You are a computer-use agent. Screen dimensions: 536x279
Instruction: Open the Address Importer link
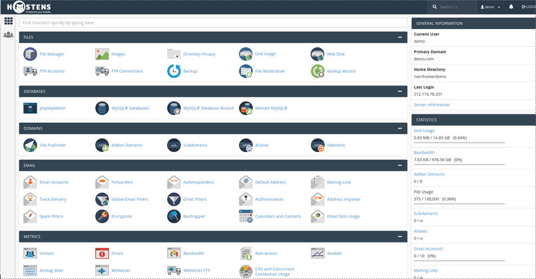pyautogui.click(x=343, y=199)
